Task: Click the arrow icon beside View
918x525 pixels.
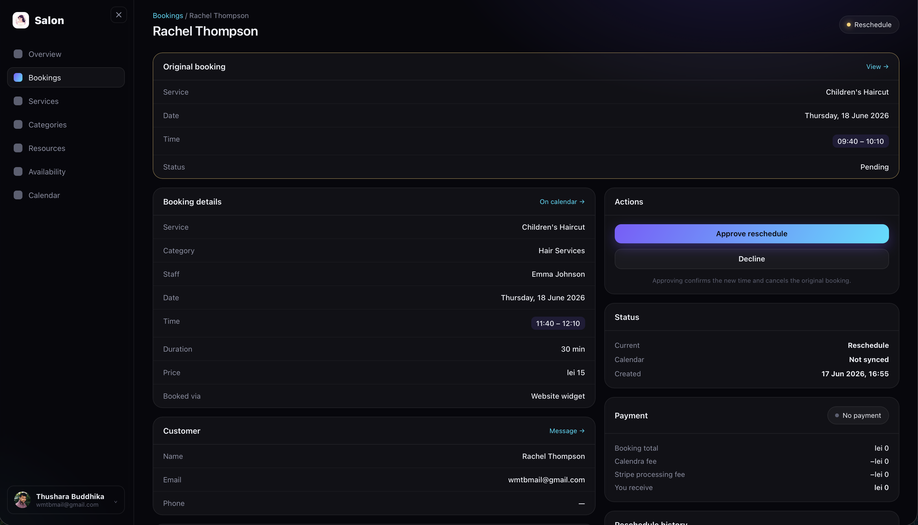Action: (886, 67)
